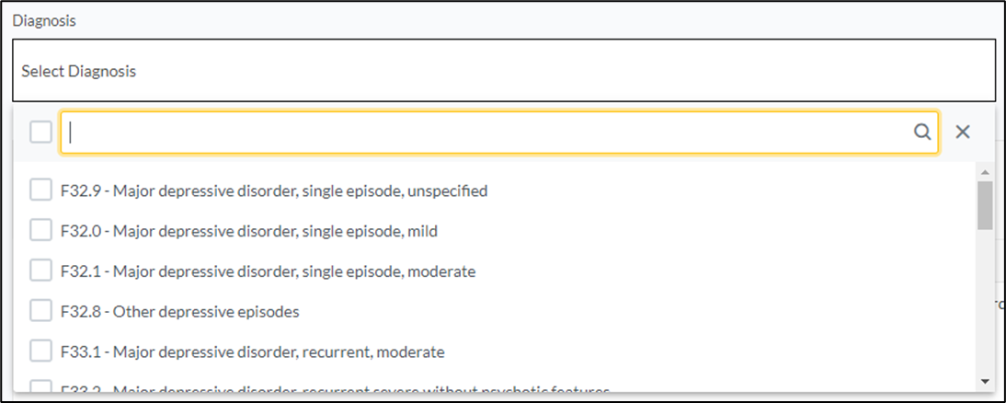Choose F32.0 Major depressive disorder, mild option

coord(248,231)
